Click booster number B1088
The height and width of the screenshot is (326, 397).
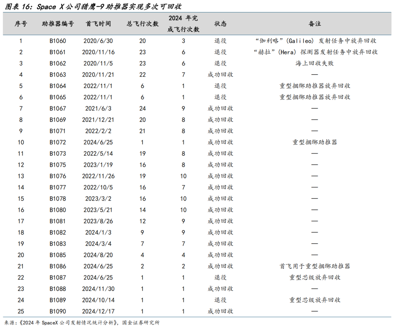coord(58,289)
